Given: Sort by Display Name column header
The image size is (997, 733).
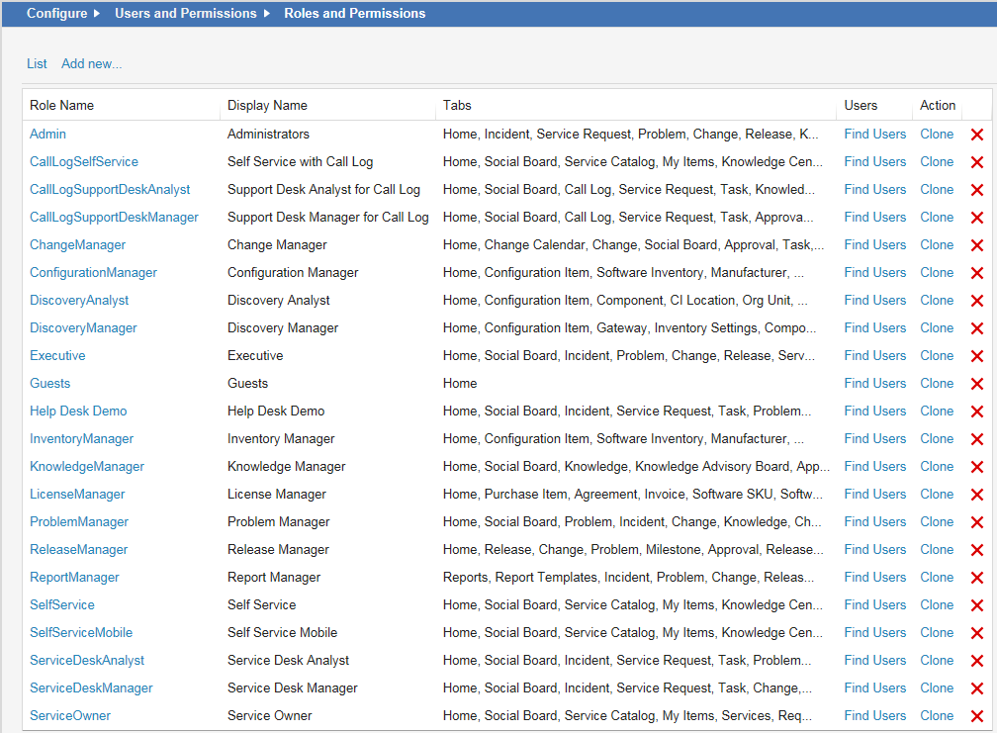Looking at the screenshot, I should click(267, 105).
